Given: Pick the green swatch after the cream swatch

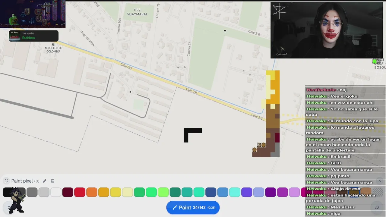Looking at the screenshot, I should tap(139, 192).
